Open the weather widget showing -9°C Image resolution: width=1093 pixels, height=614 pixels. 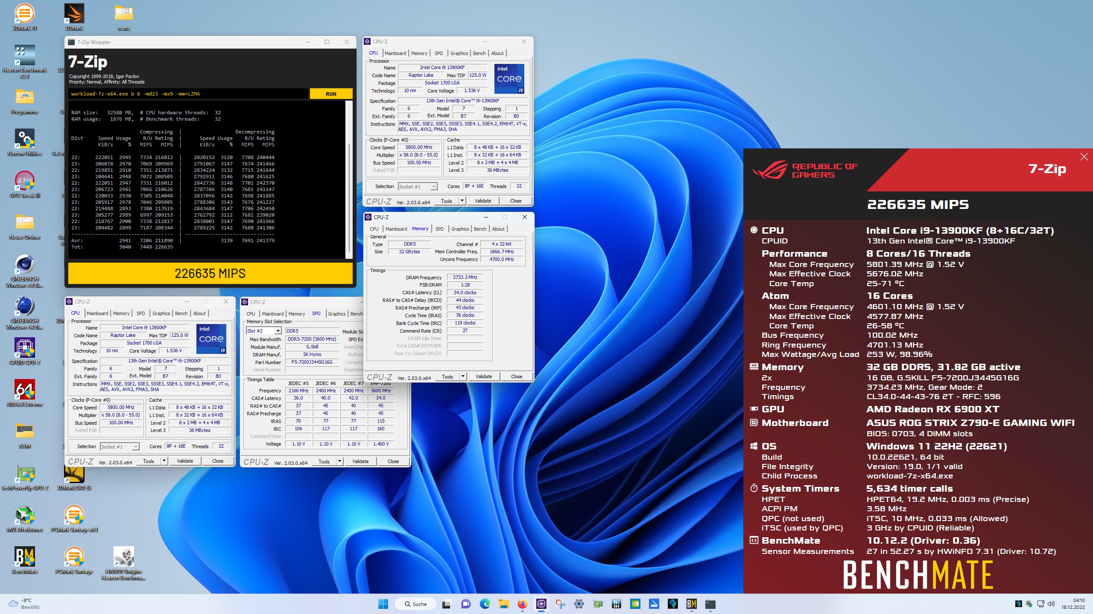pos(25,604)
